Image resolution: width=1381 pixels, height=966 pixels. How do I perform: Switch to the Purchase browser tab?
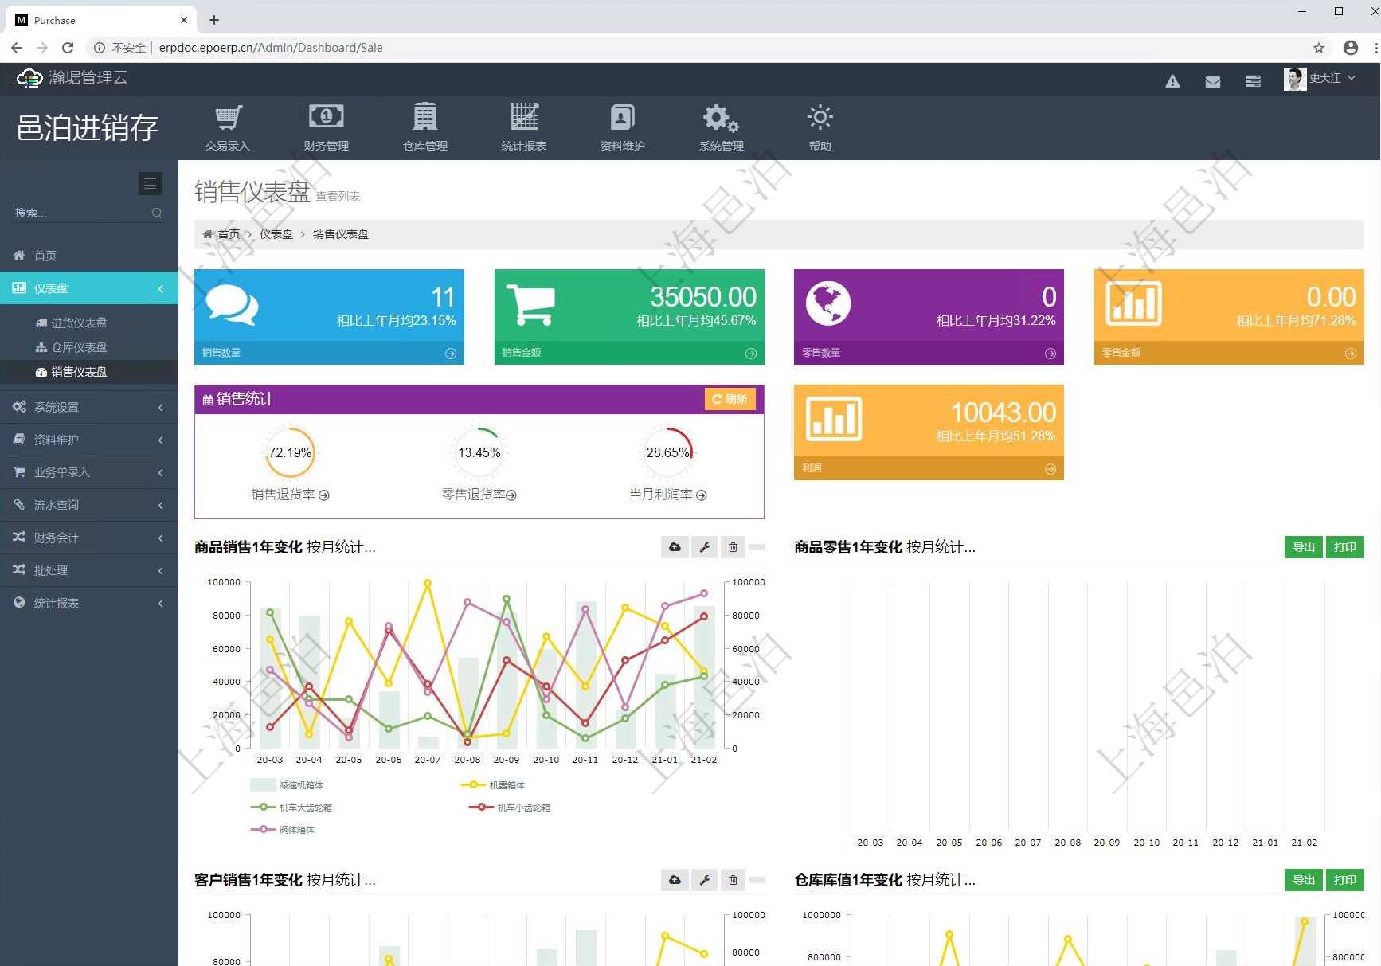[x=100, y=20]
